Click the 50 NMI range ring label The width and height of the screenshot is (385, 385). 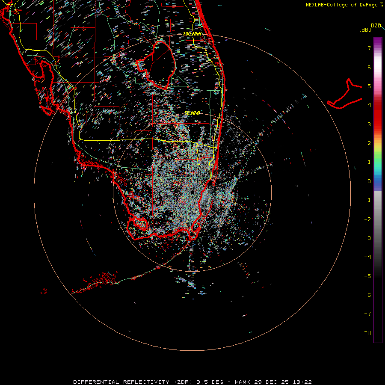coord(192,113)
